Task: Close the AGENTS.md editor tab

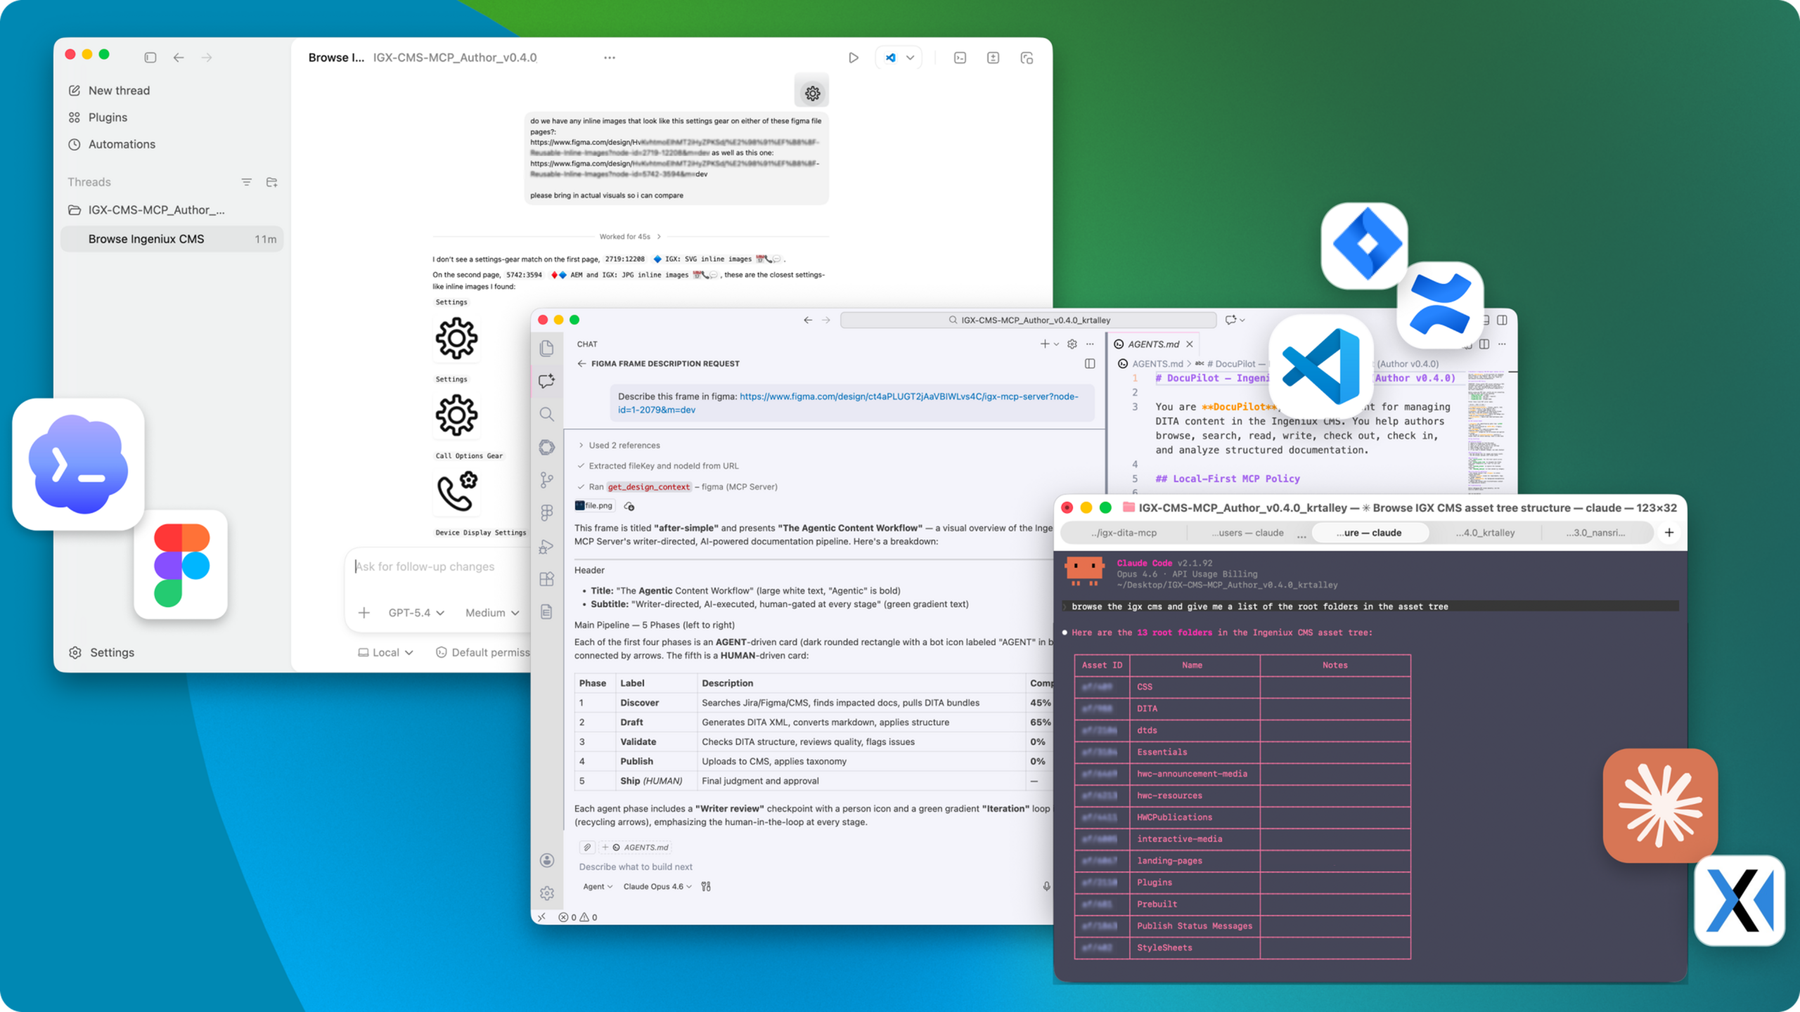Action: point(1190,344)
